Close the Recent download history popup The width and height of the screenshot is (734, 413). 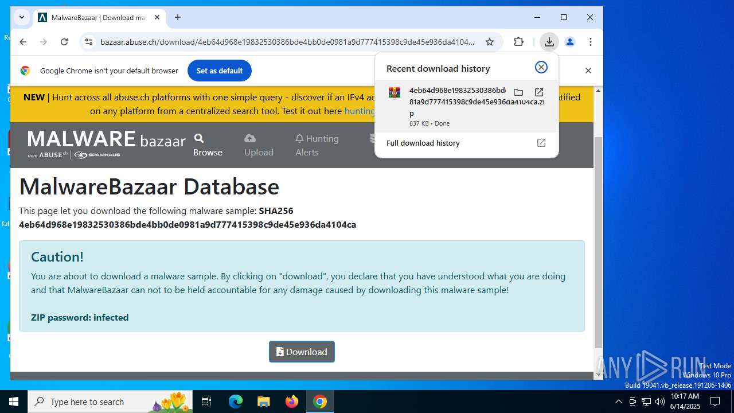541,67
